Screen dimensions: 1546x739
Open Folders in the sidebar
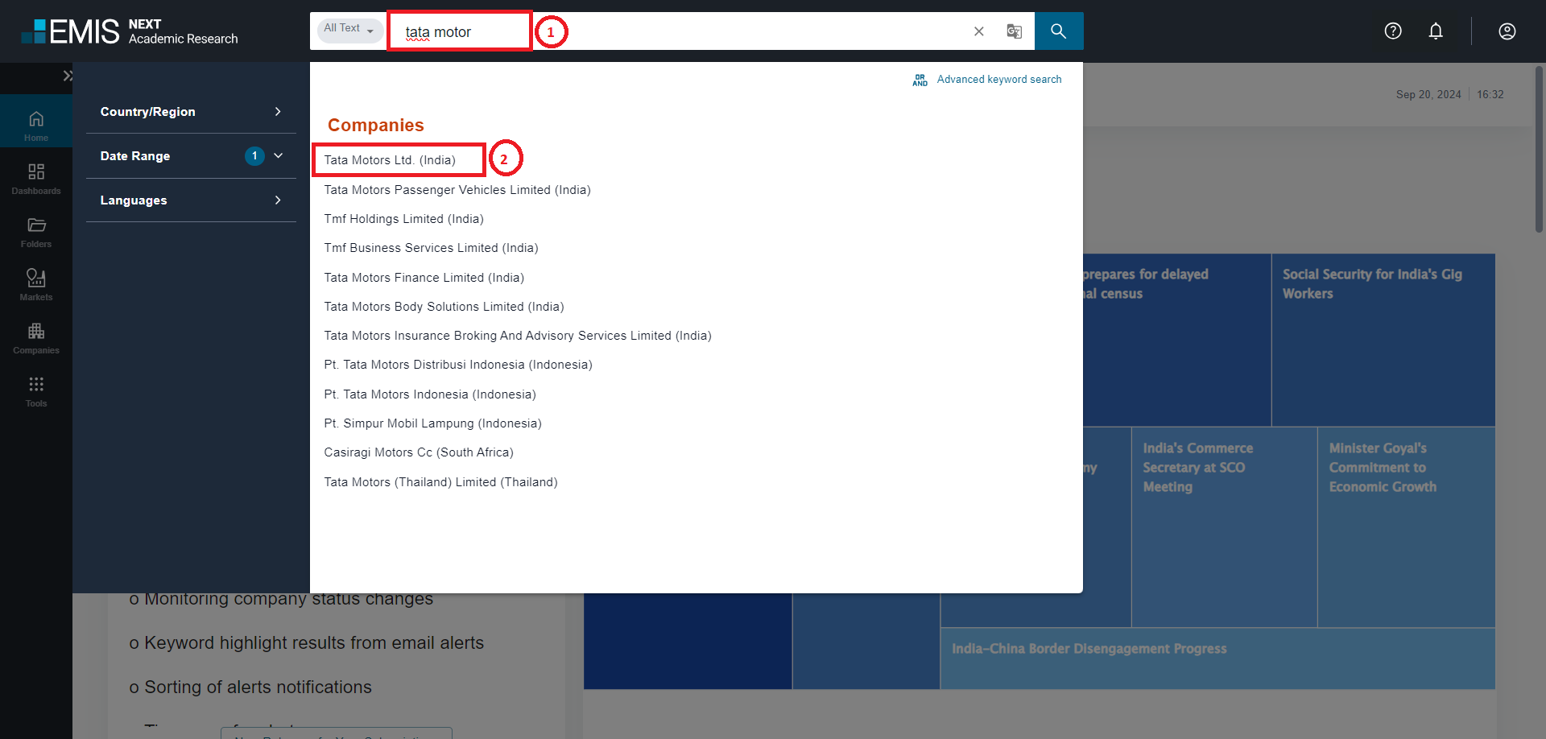point(36,232)
